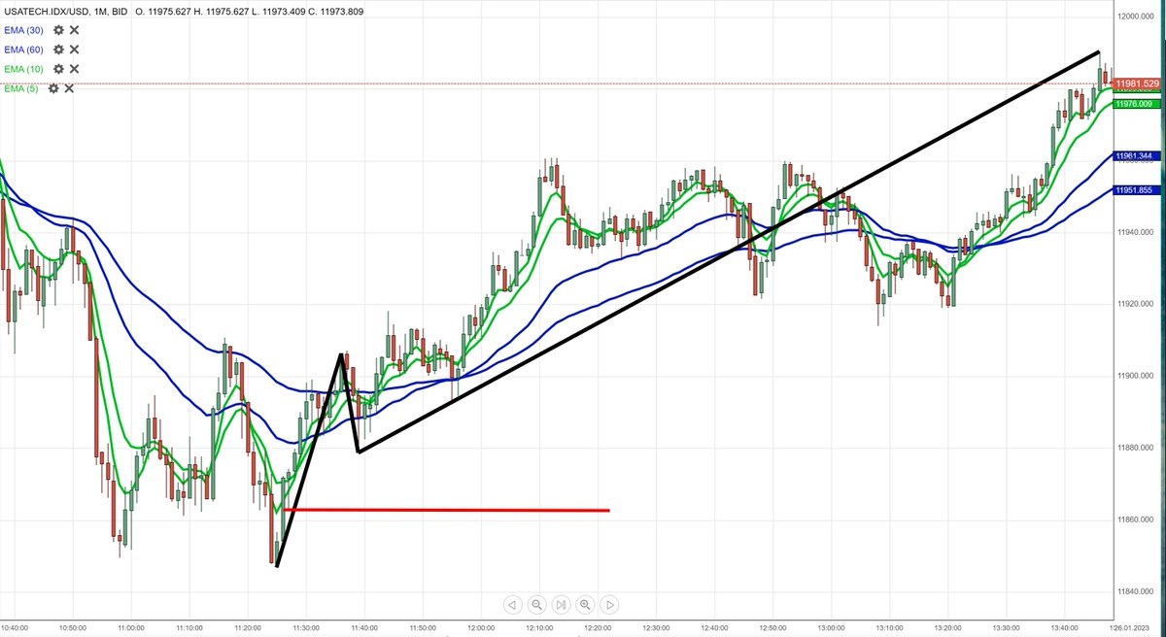Jump to the latest bar using the skip control
Viewport: 1166px width, 637px height.
(x=561, y=604)
